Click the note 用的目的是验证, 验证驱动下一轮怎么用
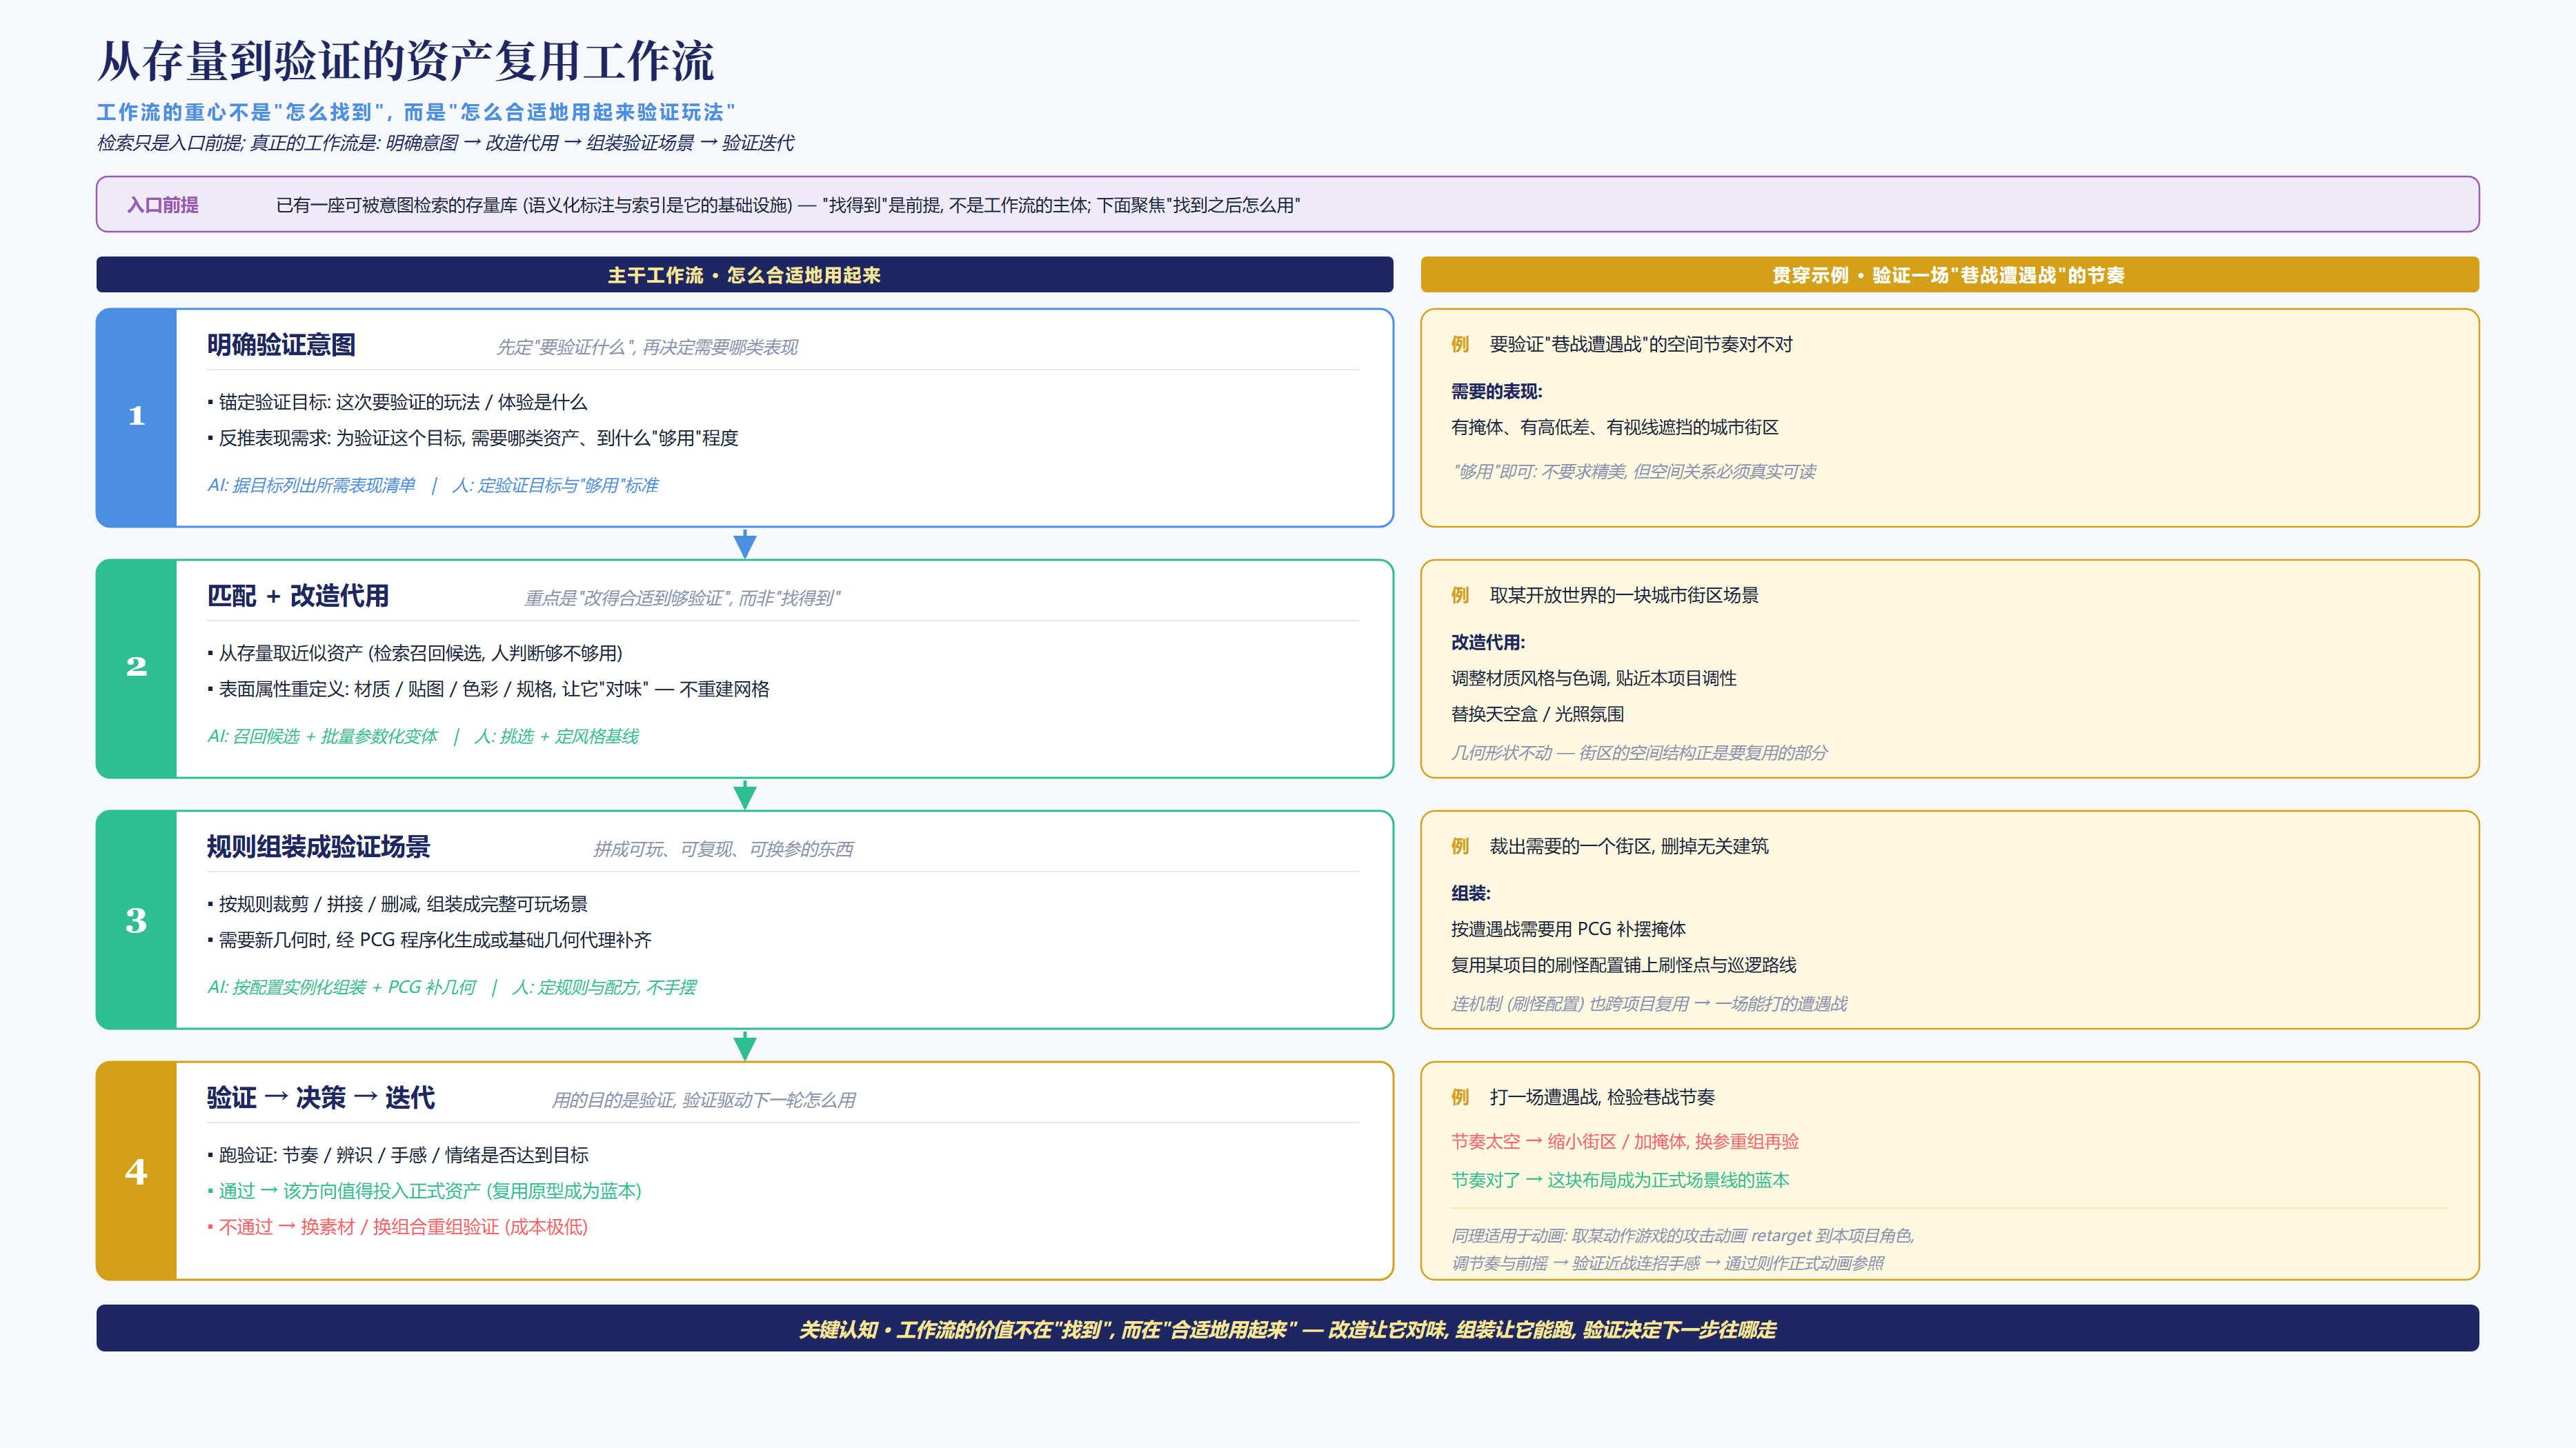The height and width of the screenshot is (1448, 2576). pos(704,1099)
